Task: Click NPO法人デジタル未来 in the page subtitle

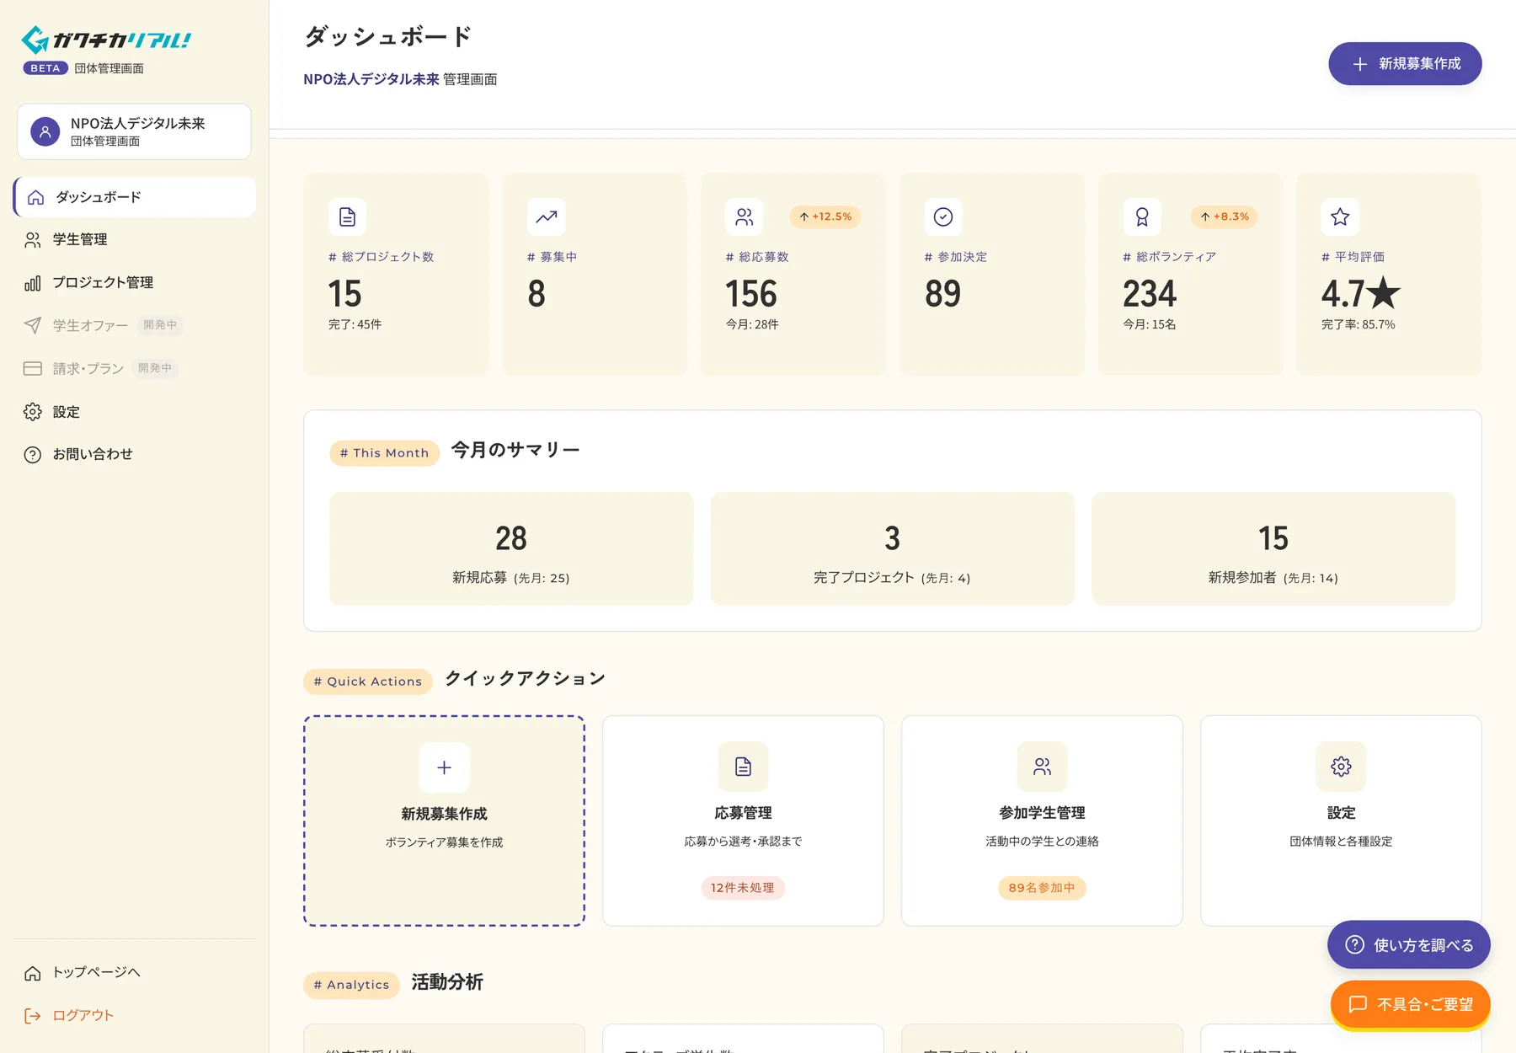Action: [371, 79]
